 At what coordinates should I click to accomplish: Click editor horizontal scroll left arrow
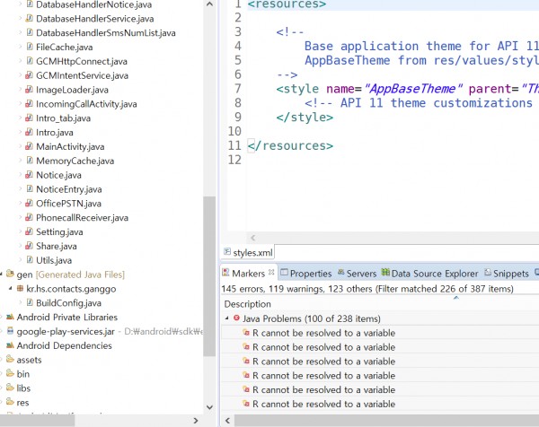click(x=252, y=238)
